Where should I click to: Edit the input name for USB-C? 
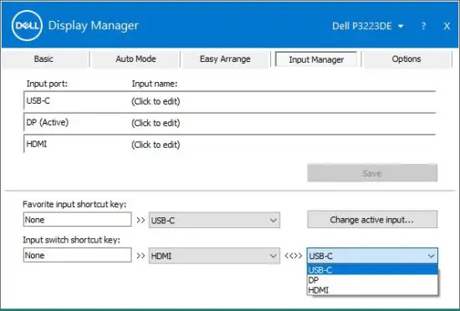pos(156,101)
